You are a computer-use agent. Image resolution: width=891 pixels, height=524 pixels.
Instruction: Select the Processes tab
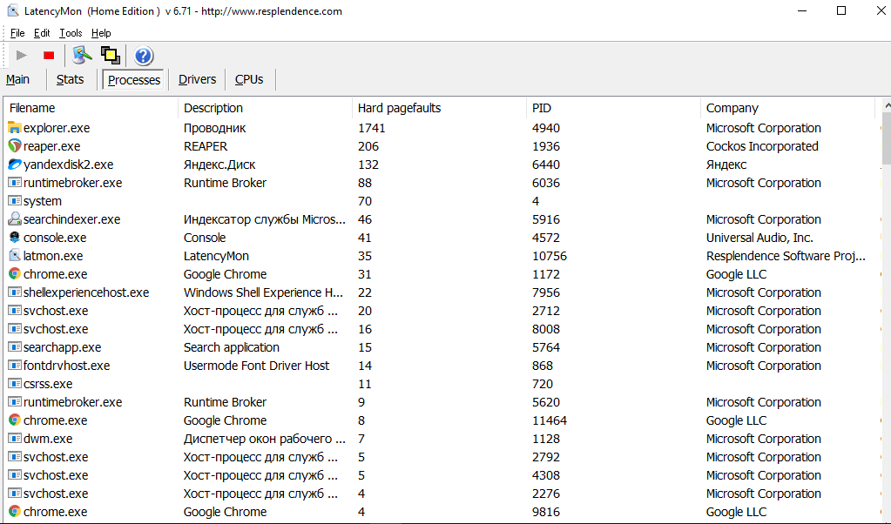134,80
